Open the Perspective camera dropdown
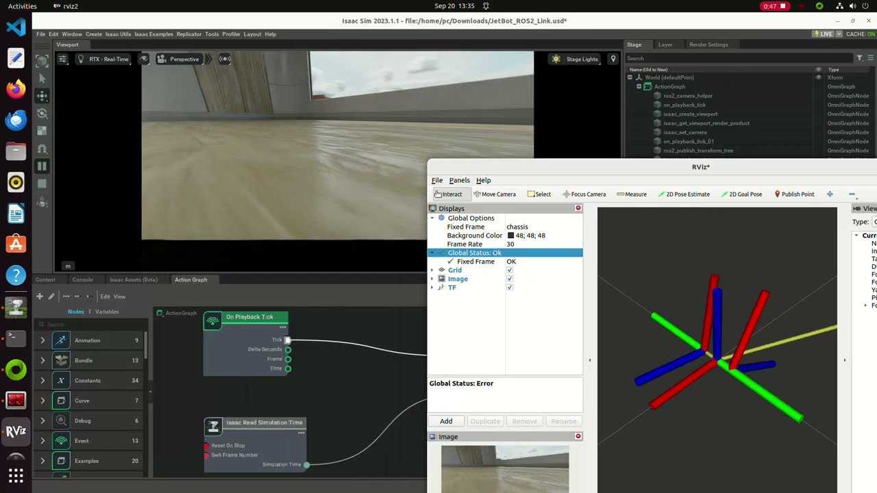The width and height of the screenshot is (877, 493). (x=179, y=59)
